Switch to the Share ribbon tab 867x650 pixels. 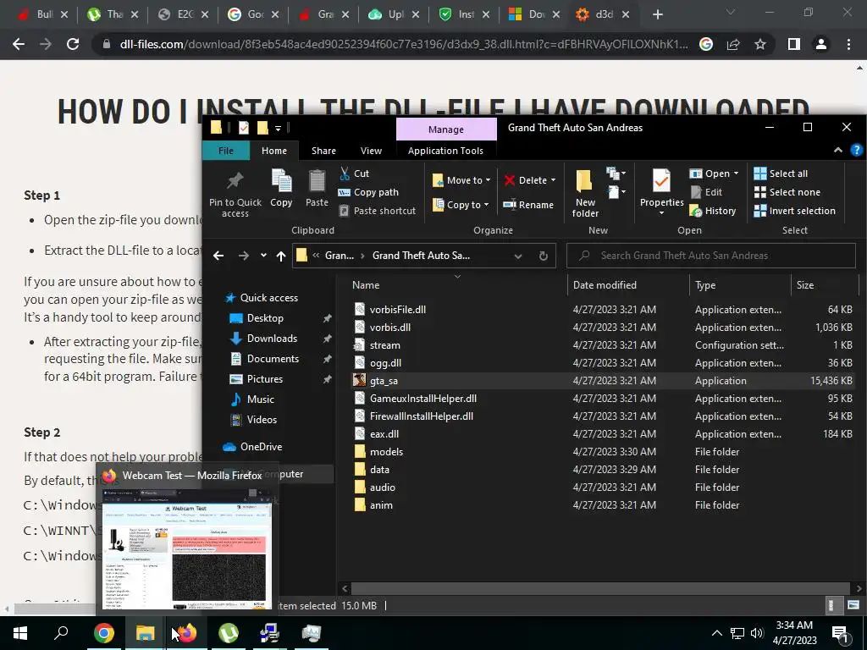[323, 151]
